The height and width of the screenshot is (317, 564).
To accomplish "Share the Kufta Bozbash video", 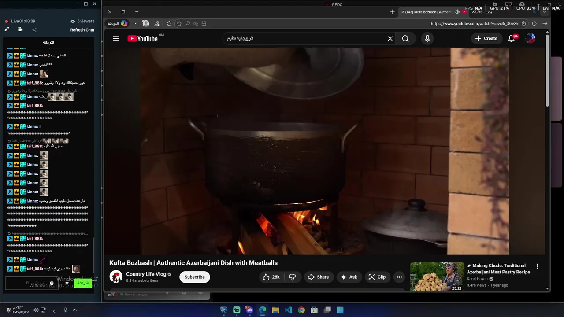I will (x=318, y=277).
